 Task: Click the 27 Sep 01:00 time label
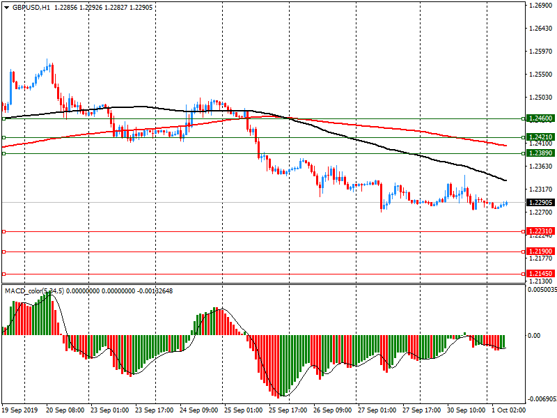pyautogui.click(x=377, y=410)
